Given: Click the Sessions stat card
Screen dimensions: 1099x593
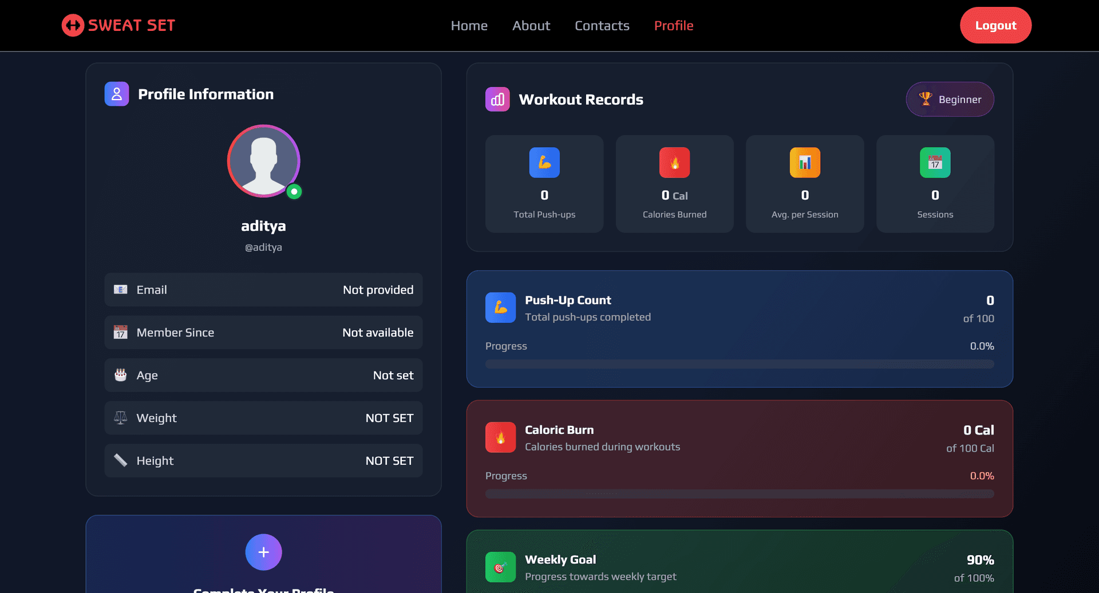Looking at the screenshot, I should click(935, 184).
